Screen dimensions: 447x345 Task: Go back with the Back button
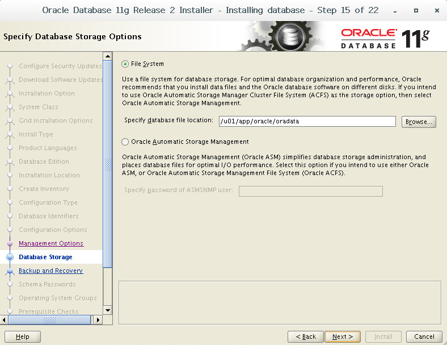pyautogui.click(x=306, y=336)
